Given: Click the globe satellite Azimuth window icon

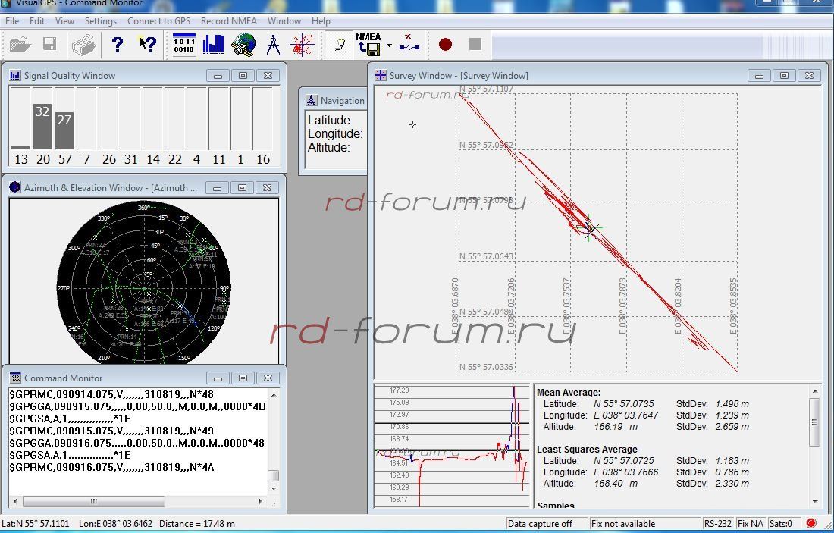Looking at the screenshot, I should [243, 45].
